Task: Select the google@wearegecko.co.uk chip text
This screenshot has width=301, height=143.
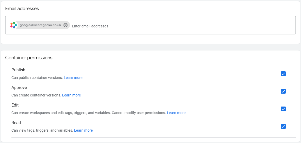Action: tap(40, 25)
